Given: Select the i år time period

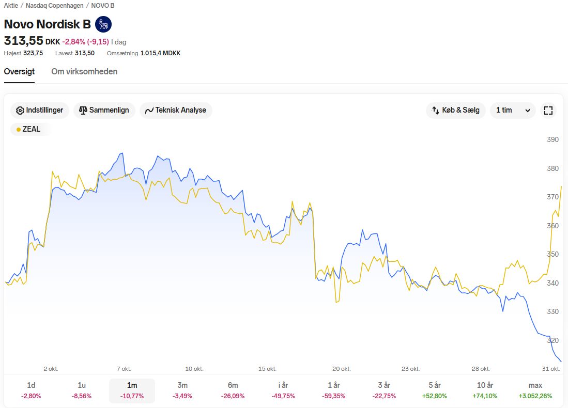Looking at the screenshot, I should tap(283, 390).
